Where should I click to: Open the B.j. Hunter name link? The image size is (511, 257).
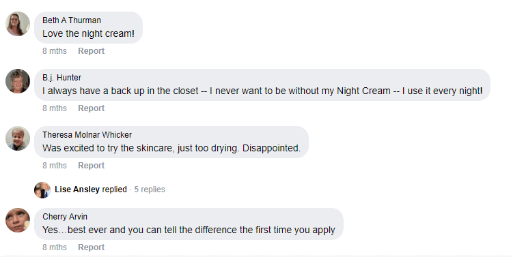pyautogui.click(x=61, y=78)
